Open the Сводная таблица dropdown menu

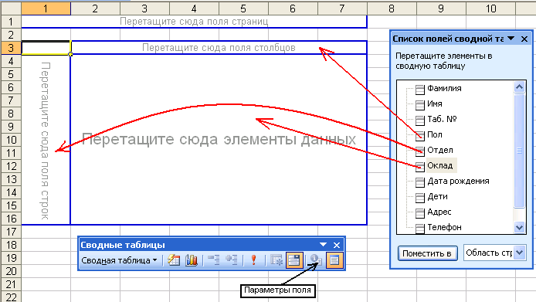119,260
